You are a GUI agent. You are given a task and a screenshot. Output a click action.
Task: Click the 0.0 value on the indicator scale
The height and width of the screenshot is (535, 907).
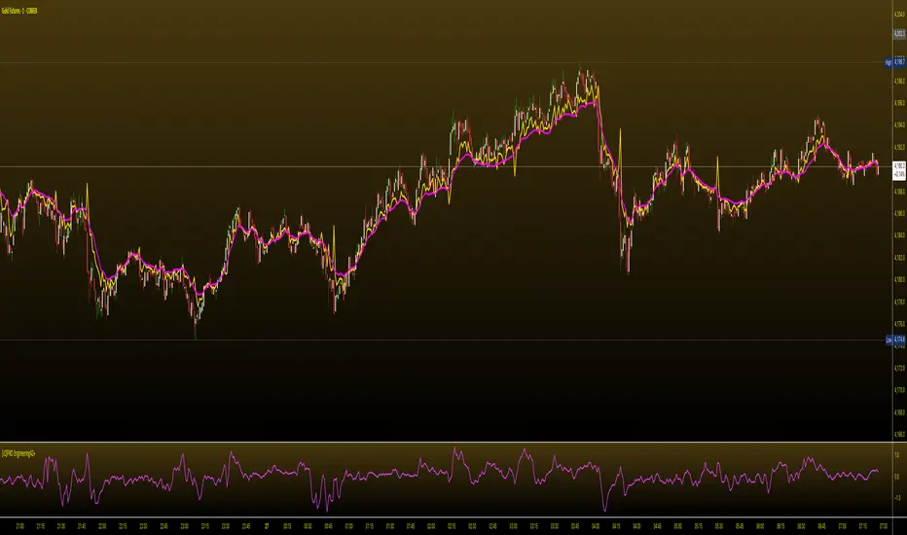click(x=897, y=477)
